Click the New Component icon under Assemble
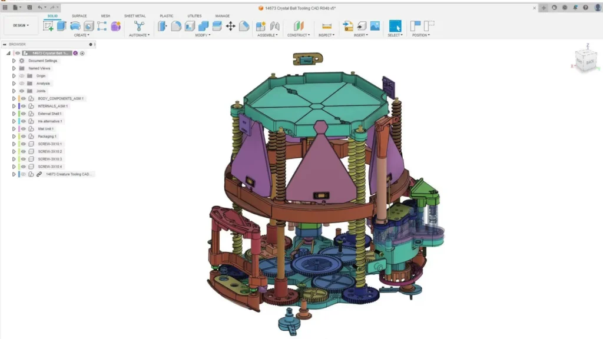Screen dimensions: 603x339 coord(261,26)
